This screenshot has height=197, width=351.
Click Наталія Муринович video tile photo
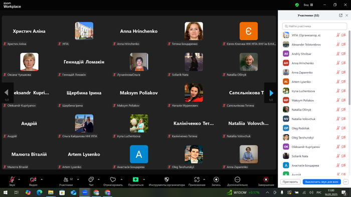coord(194,92)
